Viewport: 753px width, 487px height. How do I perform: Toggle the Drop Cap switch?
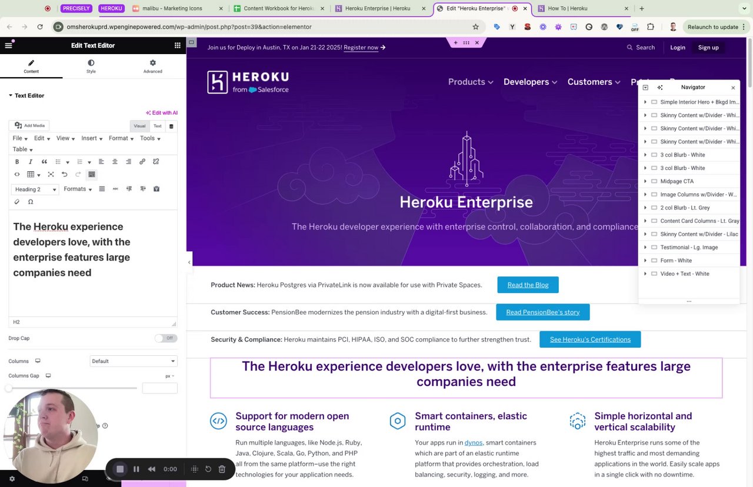pos(166,338)
